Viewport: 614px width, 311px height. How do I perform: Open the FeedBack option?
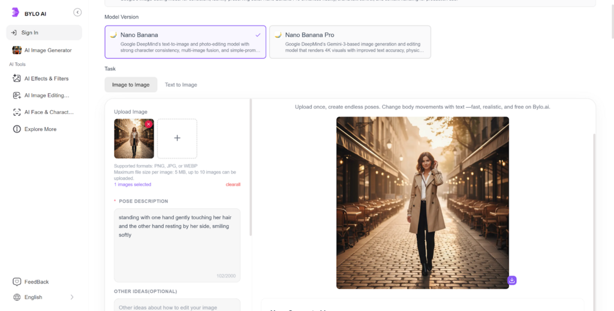[37, 282]
